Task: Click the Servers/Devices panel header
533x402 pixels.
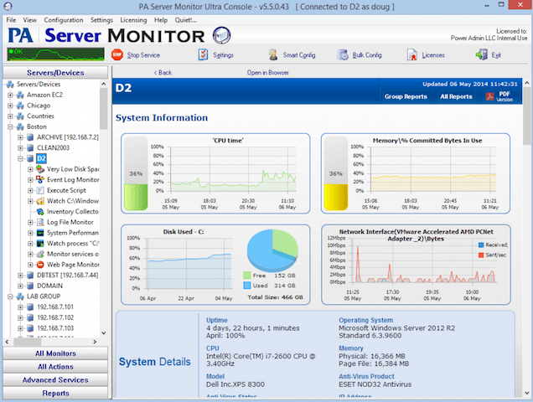Action: click(55, 72)
